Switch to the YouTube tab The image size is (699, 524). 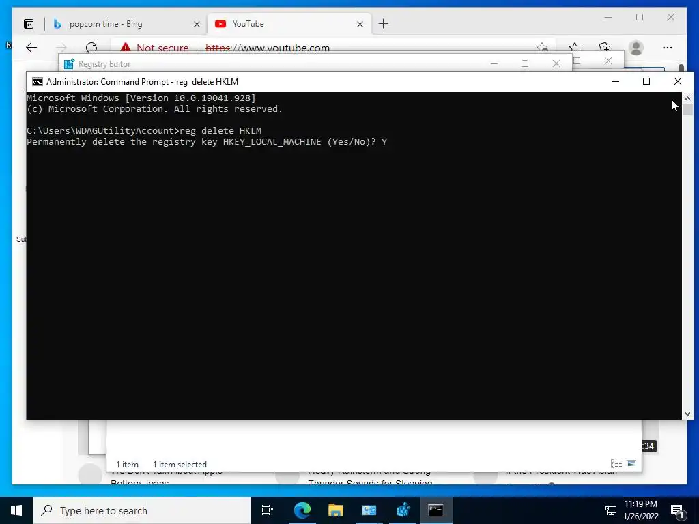pyautogui.click(x=289, y=24)
